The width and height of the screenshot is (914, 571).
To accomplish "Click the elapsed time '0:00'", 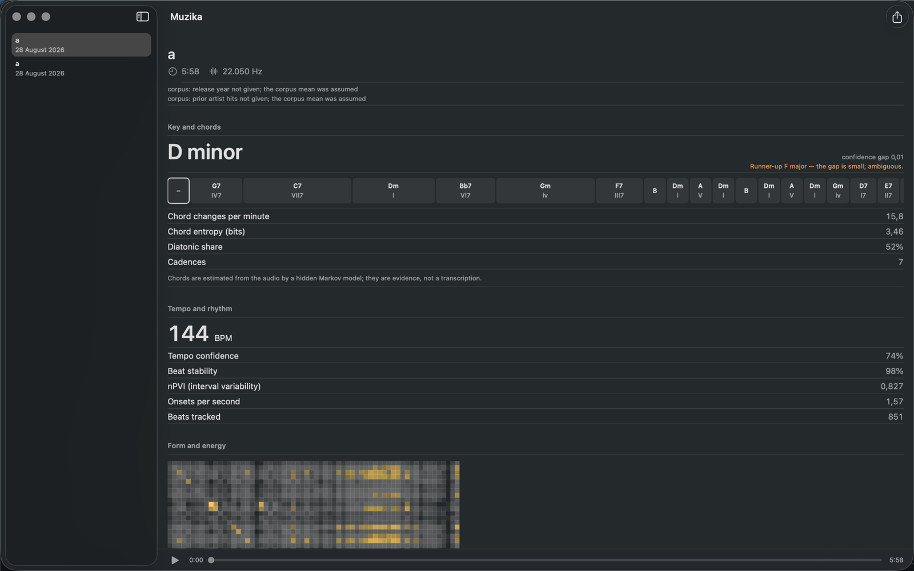I will click(x=196, y=560).
